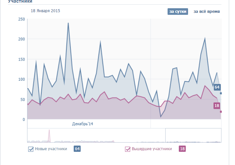Switch to the 'за всё время' all-time view
Image resolution: width=235 pixels, height=165 pixels.
[x=207, y=12]
